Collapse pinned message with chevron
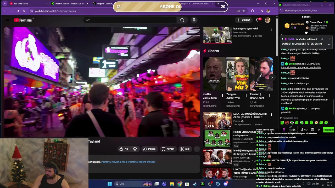This screenshot has width=335, height=188. tap(329, 45)
